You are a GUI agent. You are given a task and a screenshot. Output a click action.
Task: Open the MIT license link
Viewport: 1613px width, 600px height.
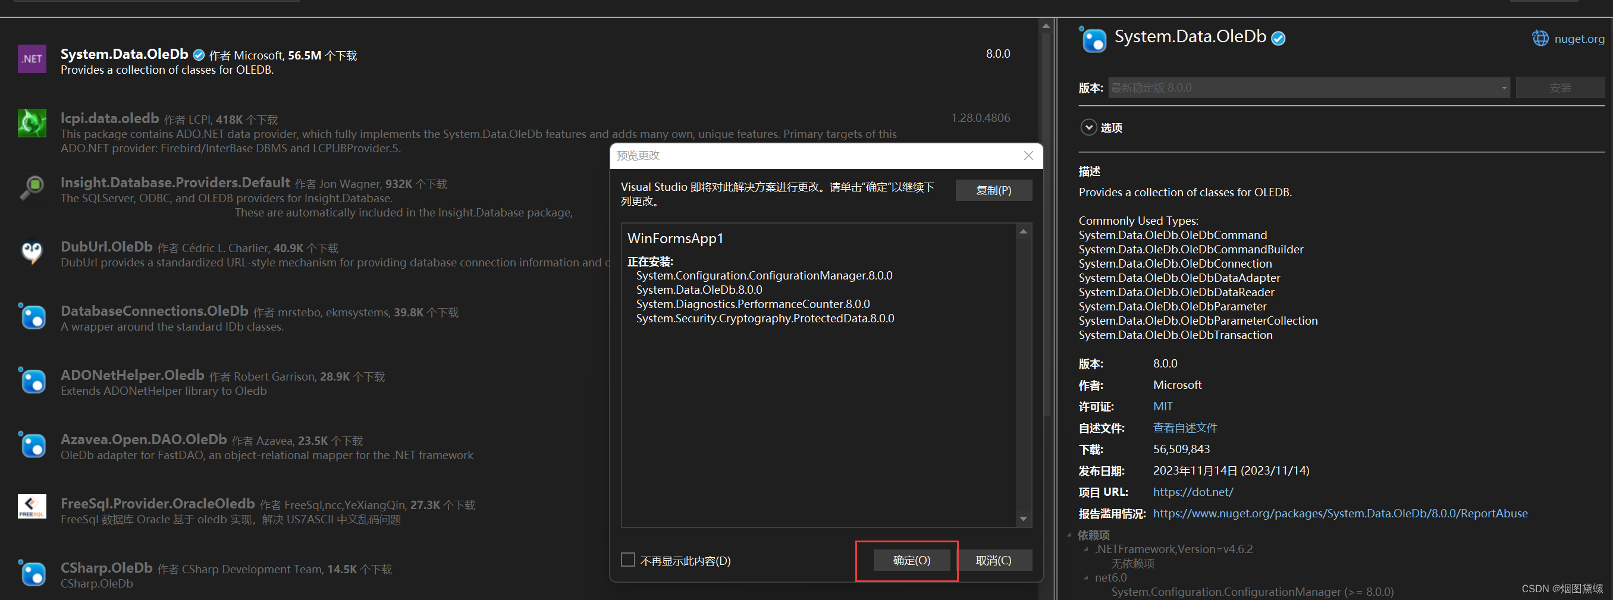point(1162,406)
